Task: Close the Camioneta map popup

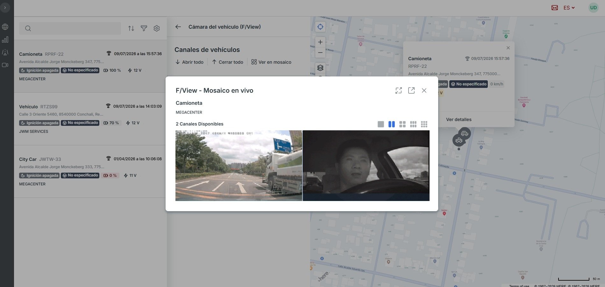Action: 508,48
